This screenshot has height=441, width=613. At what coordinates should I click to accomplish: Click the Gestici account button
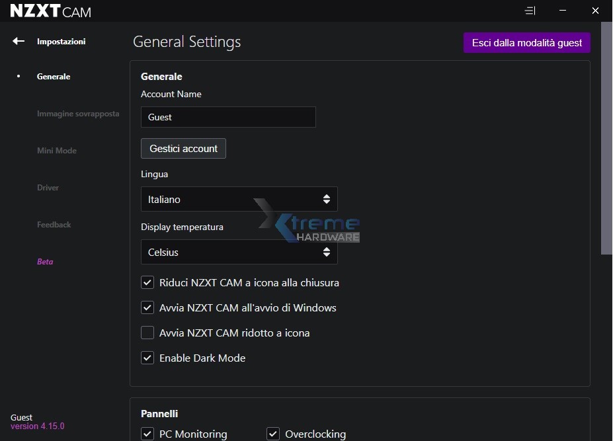(x=183, y=149)
